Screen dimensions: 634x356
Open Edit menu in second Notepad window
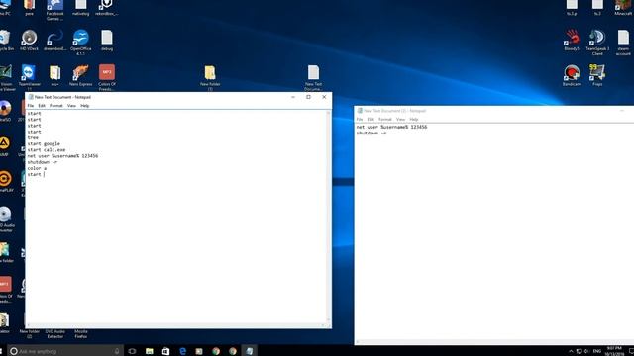pos(370,120)
